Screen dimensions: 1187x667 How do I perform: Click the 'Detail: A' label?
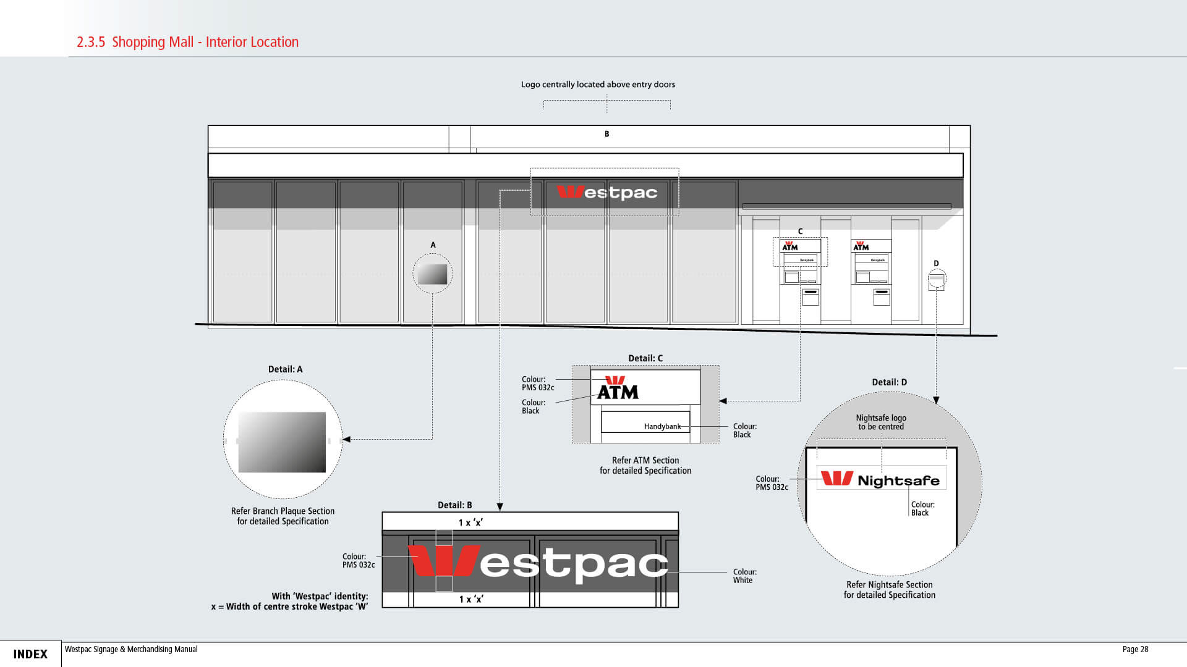coord(285,369)
